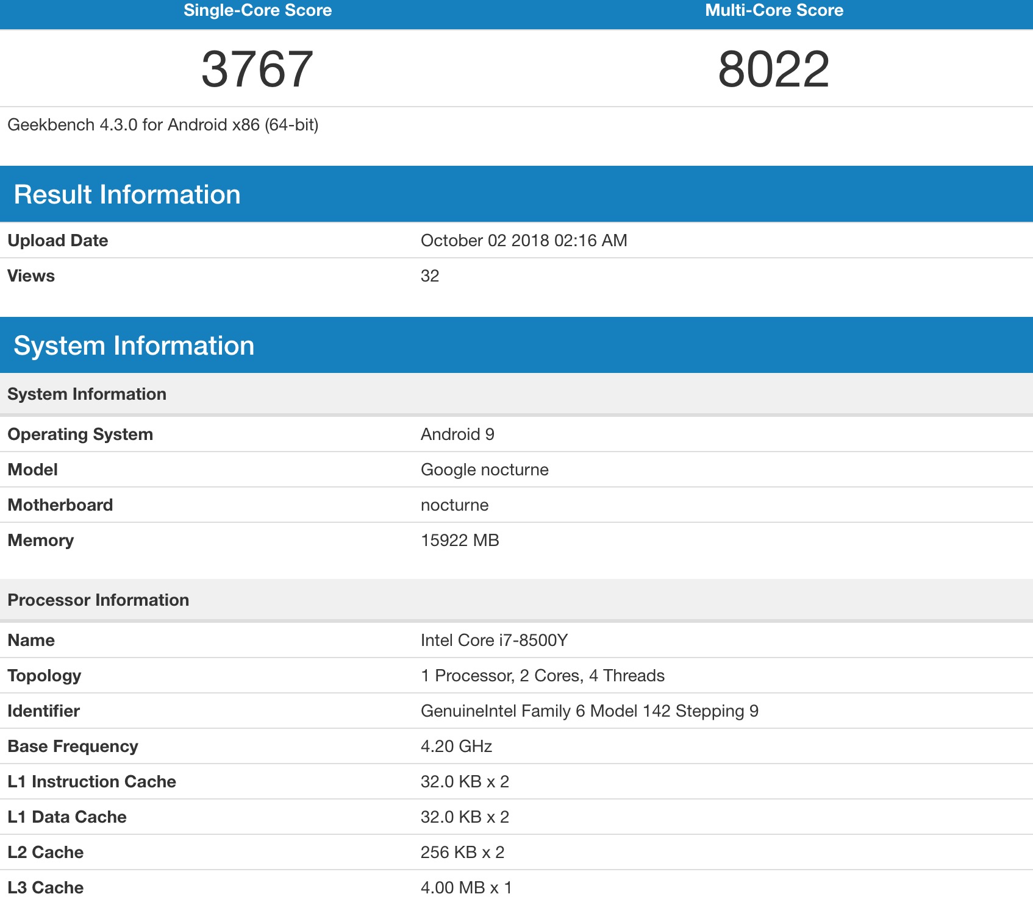Click the Multi-Core Score heading
Screen dimensions: 1033x908
click(774, 10)
